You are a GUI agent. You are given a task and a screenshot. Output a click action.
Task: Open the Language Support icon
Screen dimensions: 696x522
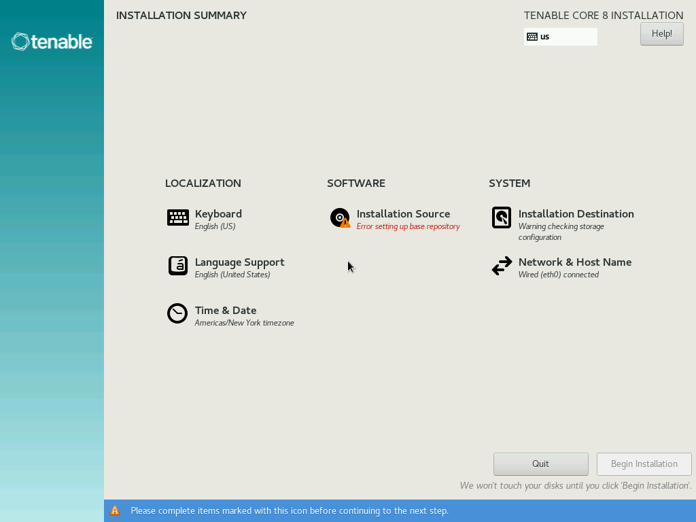[177, 266]
